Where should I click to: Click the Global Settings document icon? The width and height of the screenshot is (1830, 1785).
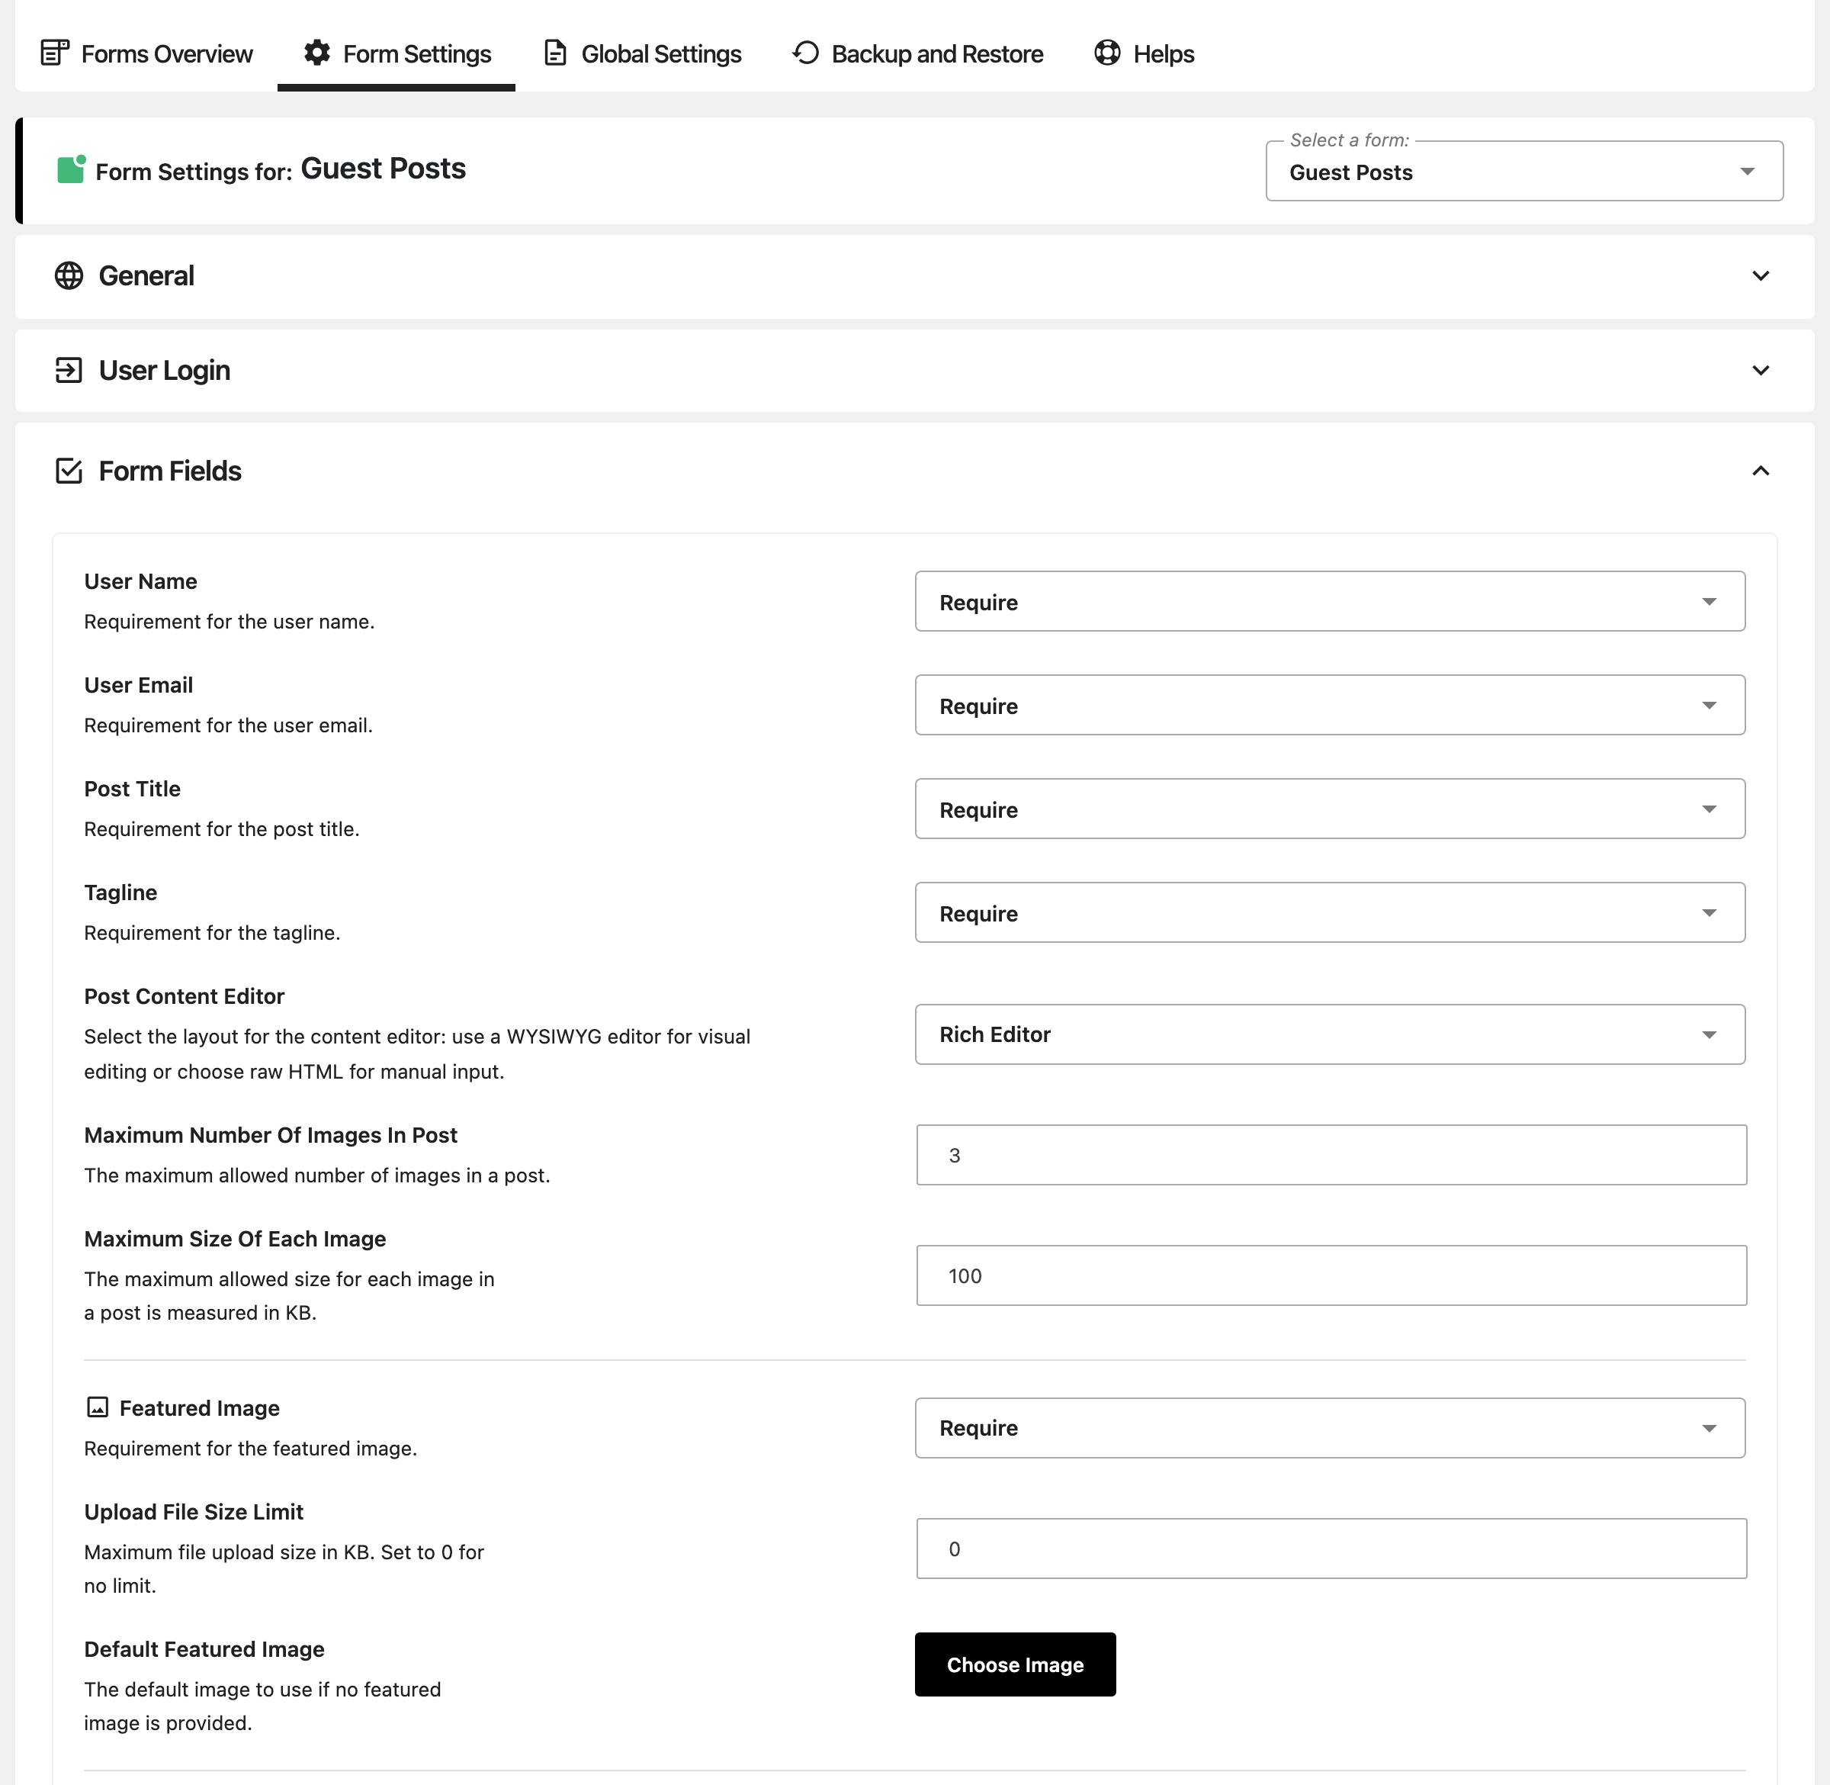coord(554,53)
